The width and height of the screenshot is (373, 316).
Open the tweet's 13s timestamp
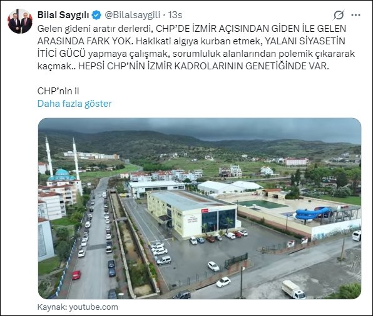point(175,15)
